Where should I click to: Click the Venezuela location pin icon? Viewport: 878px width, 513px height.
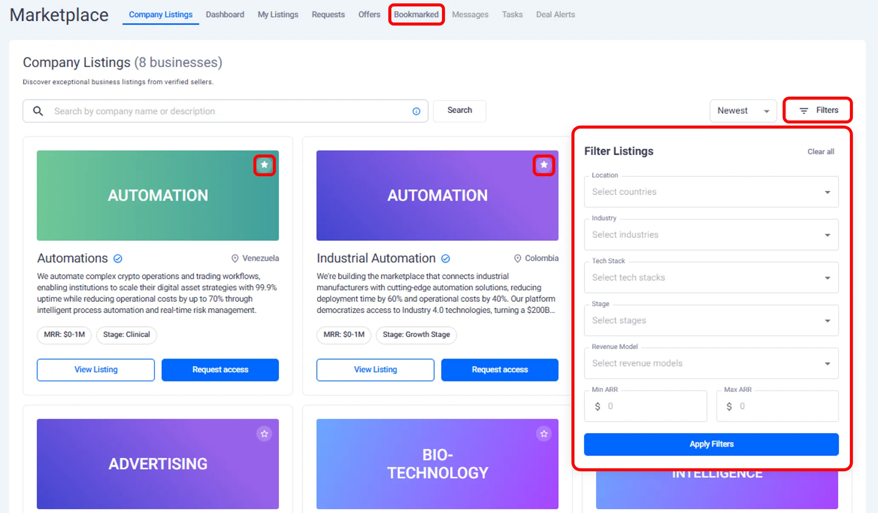pyautogui.click(x=235, y=258)
